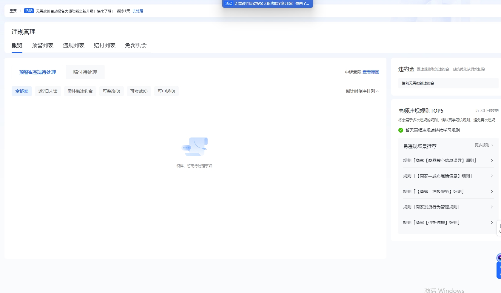The height and width of the screenshot is (293, 501).
Task: Select the 可申诉(0) filter chip
Action: click(x=166, y=91)
